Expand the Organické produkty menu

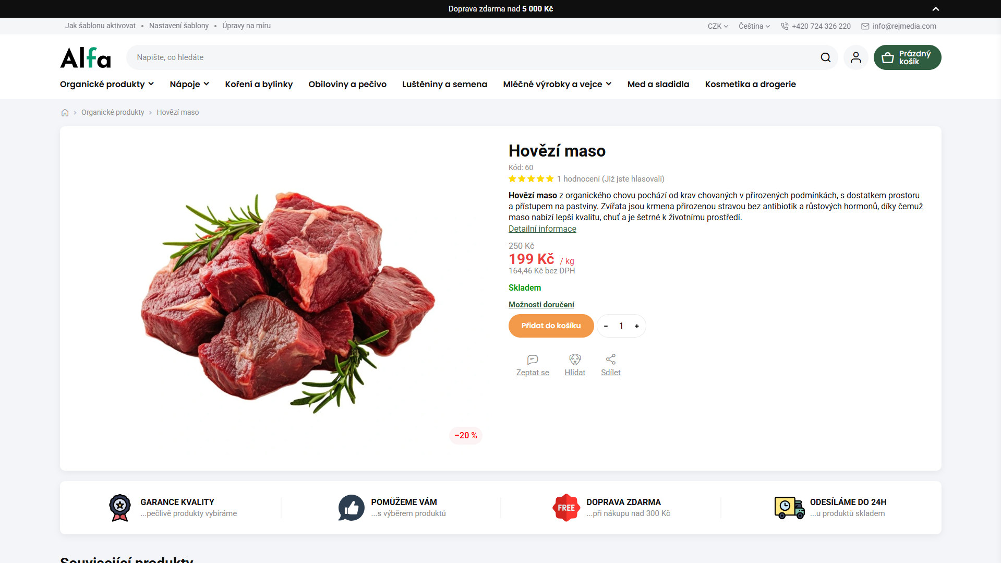point(107,84)
